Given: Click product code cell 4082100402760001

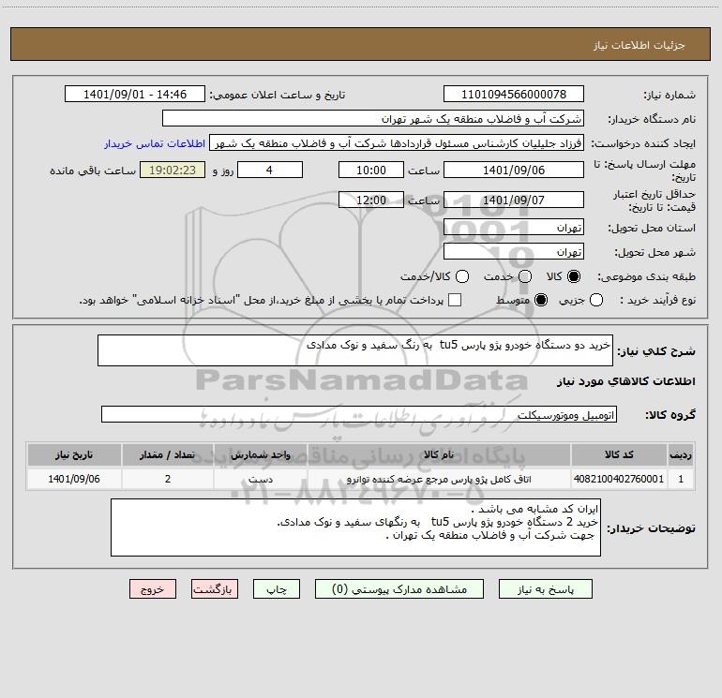Looking at the screenshot, I should (x=619, y=479).
